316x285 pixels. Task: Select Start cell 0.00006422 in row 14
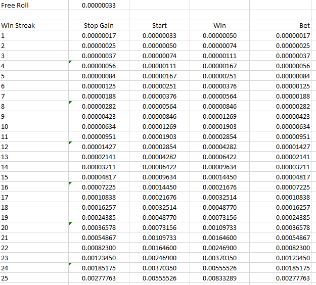tap(159, 167)
